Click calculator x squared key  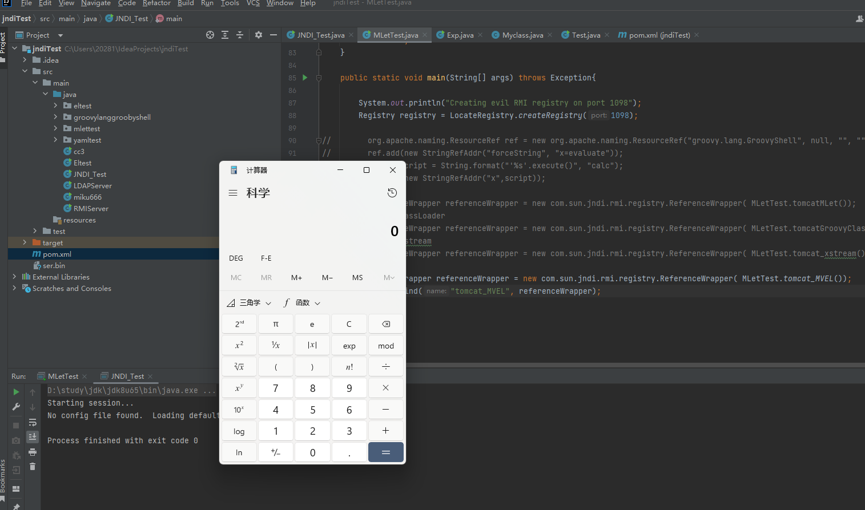pos(239,345)
